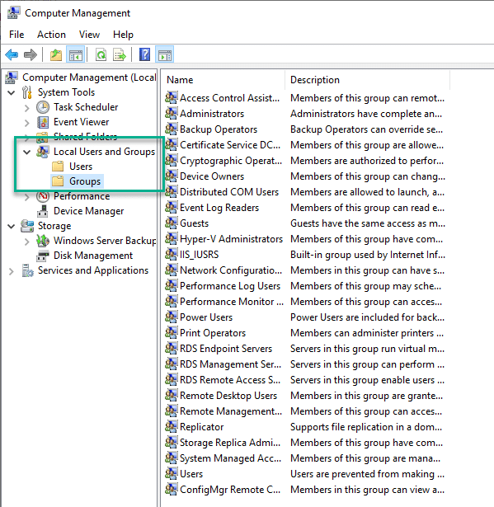Viewport: 494px width, 507px height.
Task: Click the Export List toolbar icon
Action: pos(119,54)
